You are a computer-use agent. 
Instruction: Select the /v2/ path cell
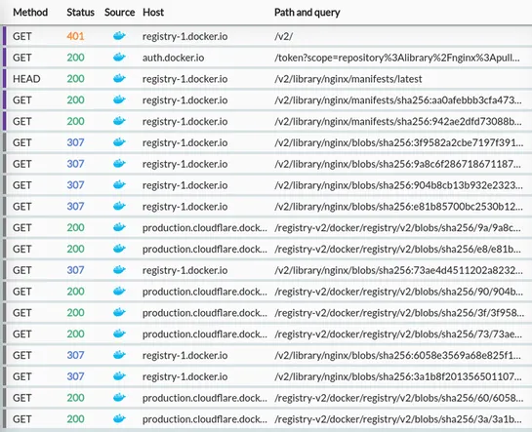tap(283, 36)
